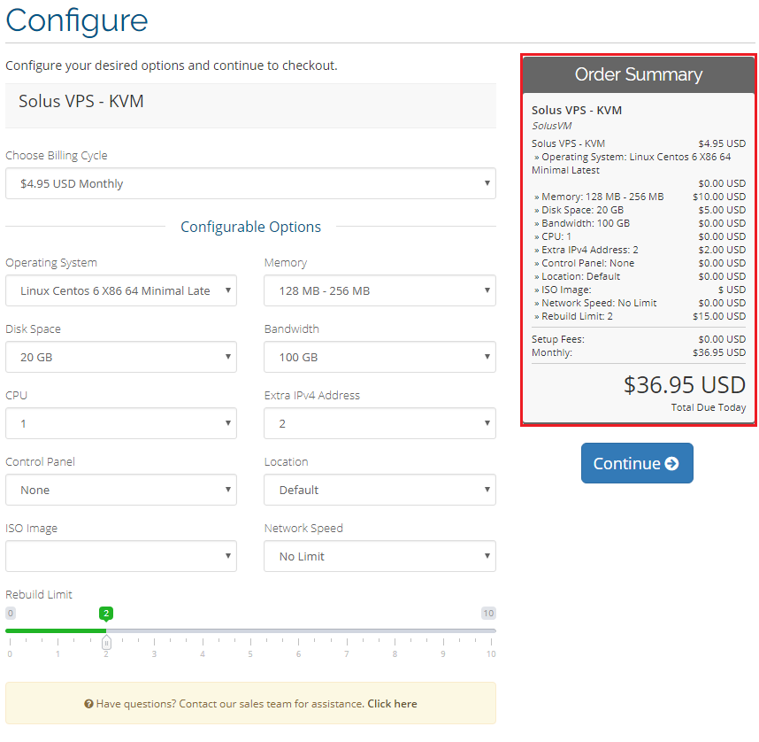This screenshot has width=759, height=742.
Task: Click 'SolusVM' italic text in summary
Action: tap(551, 126)
